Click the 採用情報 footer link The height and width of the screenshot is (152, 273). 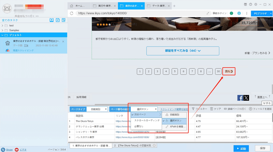pos(81,97)
